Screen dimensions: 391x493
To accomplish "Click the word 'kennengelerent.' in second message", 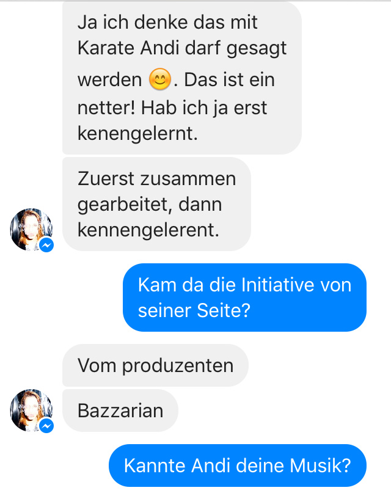I will (148, 230).
